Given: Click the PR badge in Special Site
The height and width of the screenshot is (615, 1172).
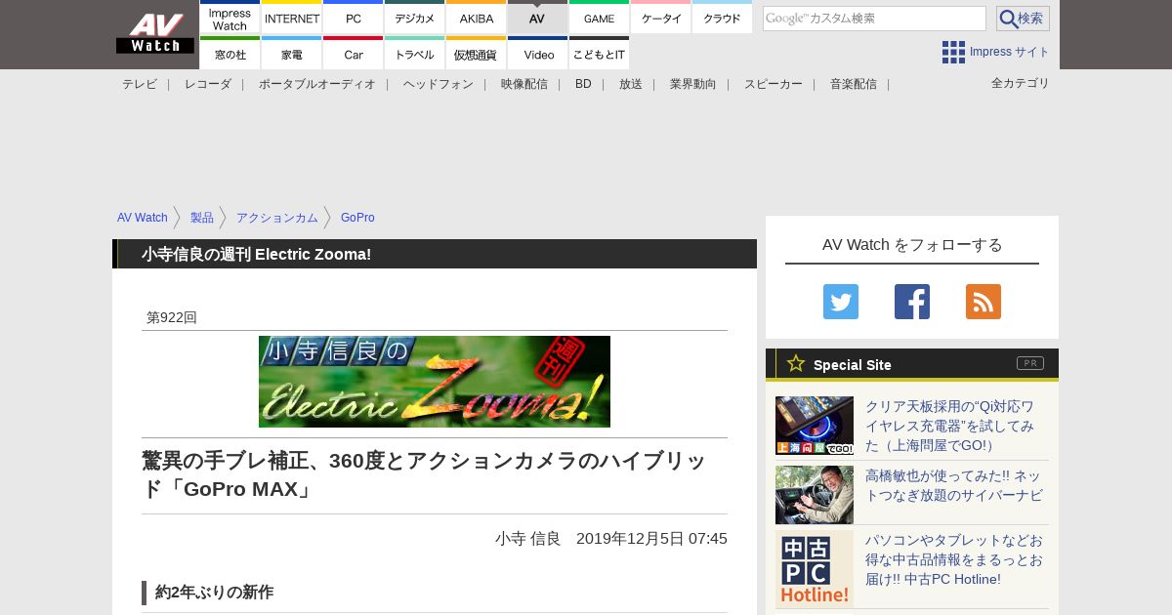Looking at the screenshot, I should point(1030,363).
